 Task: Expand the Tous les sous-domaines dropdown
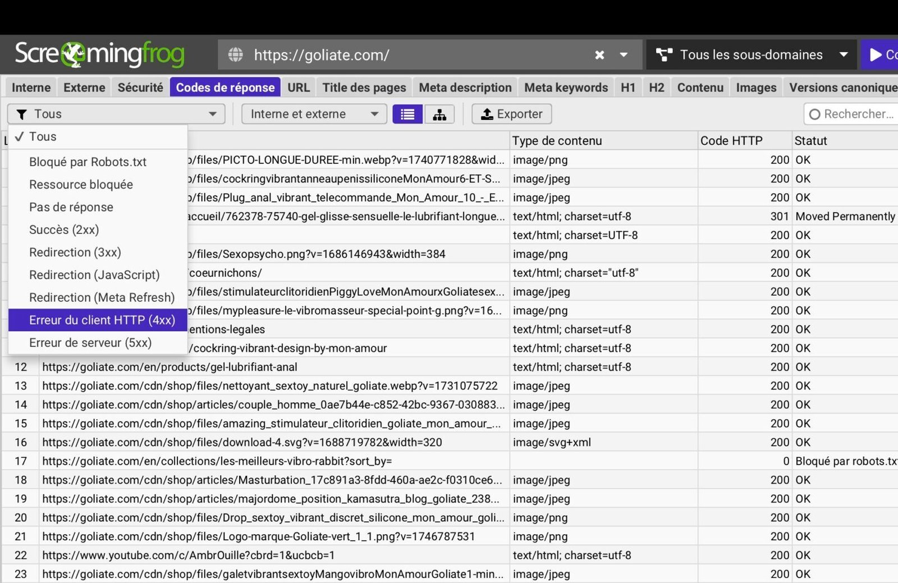[x=843, y=55]
